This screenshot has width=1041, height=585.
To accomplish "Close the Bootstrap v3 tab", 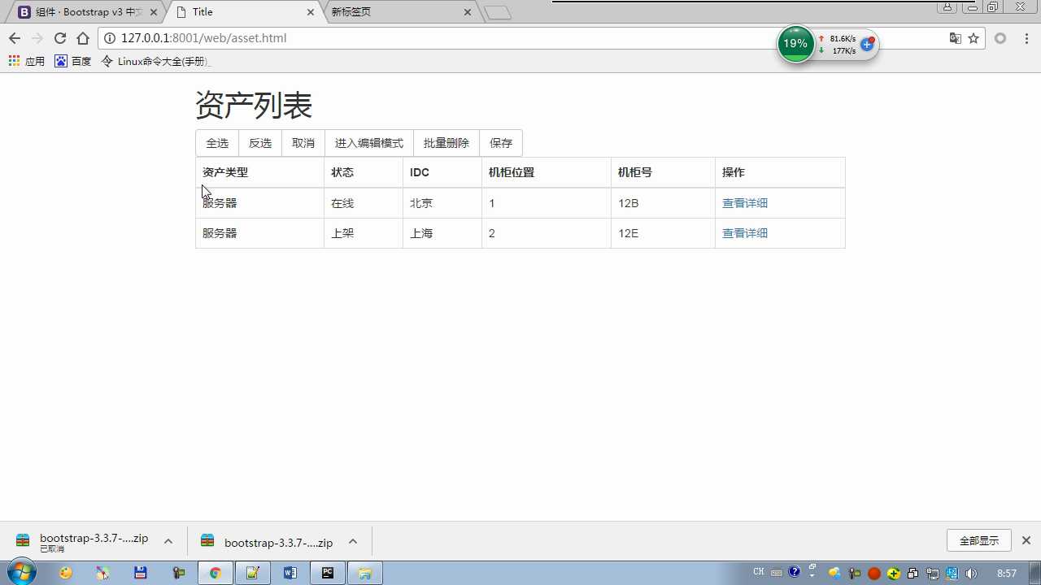I will coord(154,12).
